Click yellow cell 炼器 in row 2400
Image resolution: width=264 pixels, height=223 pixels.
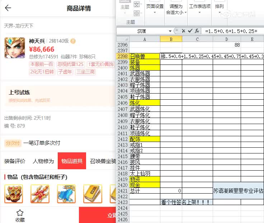(145, 68)
